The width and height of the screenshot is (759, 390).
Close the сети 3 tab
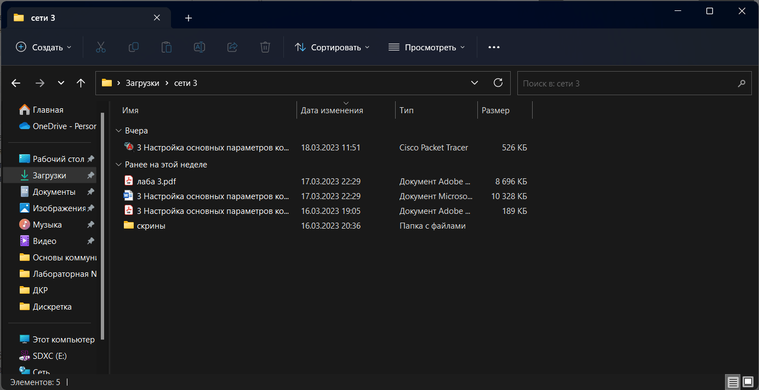pyautogui.click(x=157, y=18)
